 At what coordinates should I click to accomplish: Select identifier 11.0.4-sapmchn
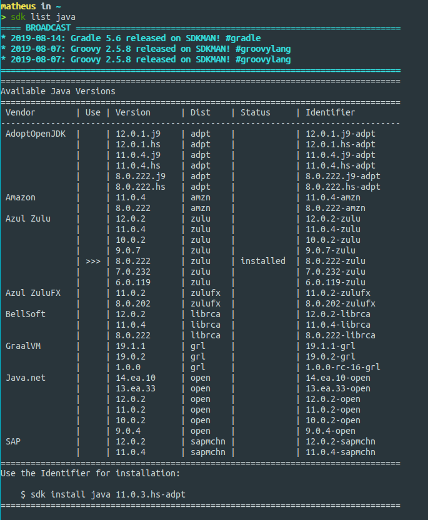341,452
